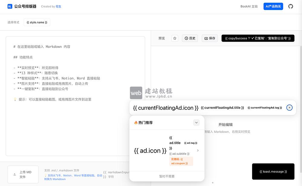Open BookAI 主站 in the top bar
Image resolution: width=302 pixels, height=186 pixels.
tap(249, 6)
